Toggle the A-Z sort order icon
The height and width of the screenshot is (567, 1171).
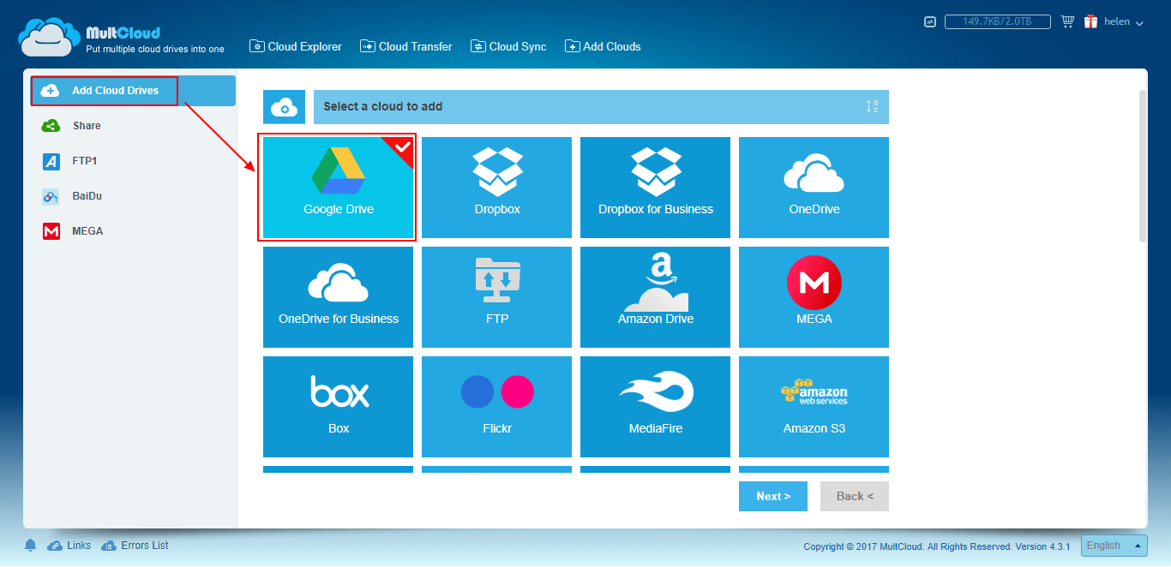point(872,107)
